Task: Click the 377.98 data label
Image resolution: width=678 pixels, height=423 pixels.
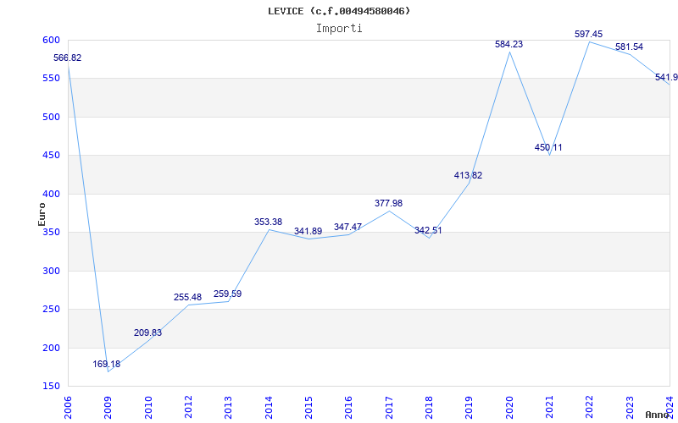Action: (388, 203)
